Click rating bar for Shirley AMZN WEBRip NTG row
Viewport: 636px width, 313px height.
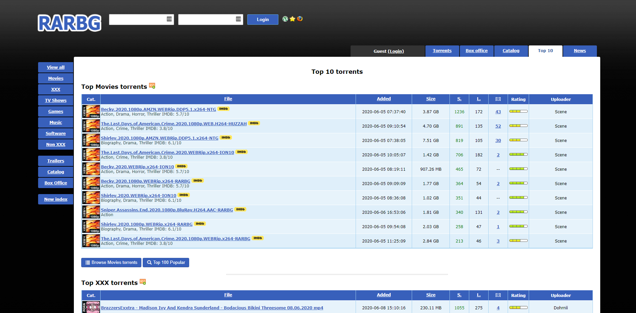(x=518, y=140)
